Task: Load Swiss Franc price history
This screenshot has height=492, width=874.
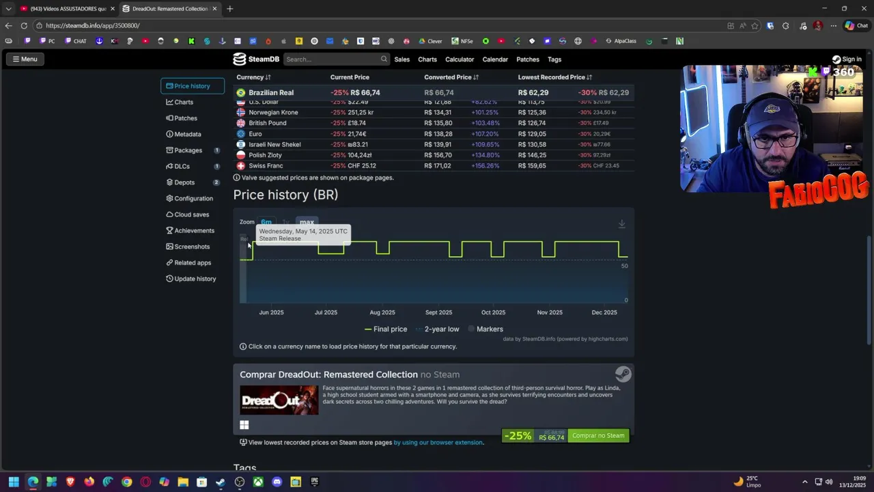Action: [266, 166]
